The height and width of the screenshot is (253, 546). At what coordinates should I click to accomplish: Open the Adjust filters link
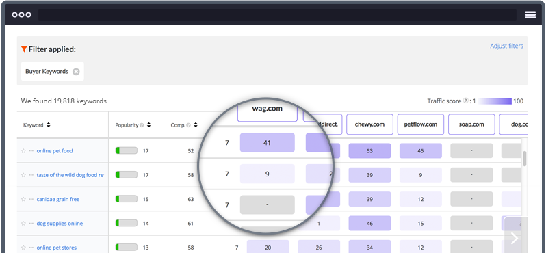506,46
